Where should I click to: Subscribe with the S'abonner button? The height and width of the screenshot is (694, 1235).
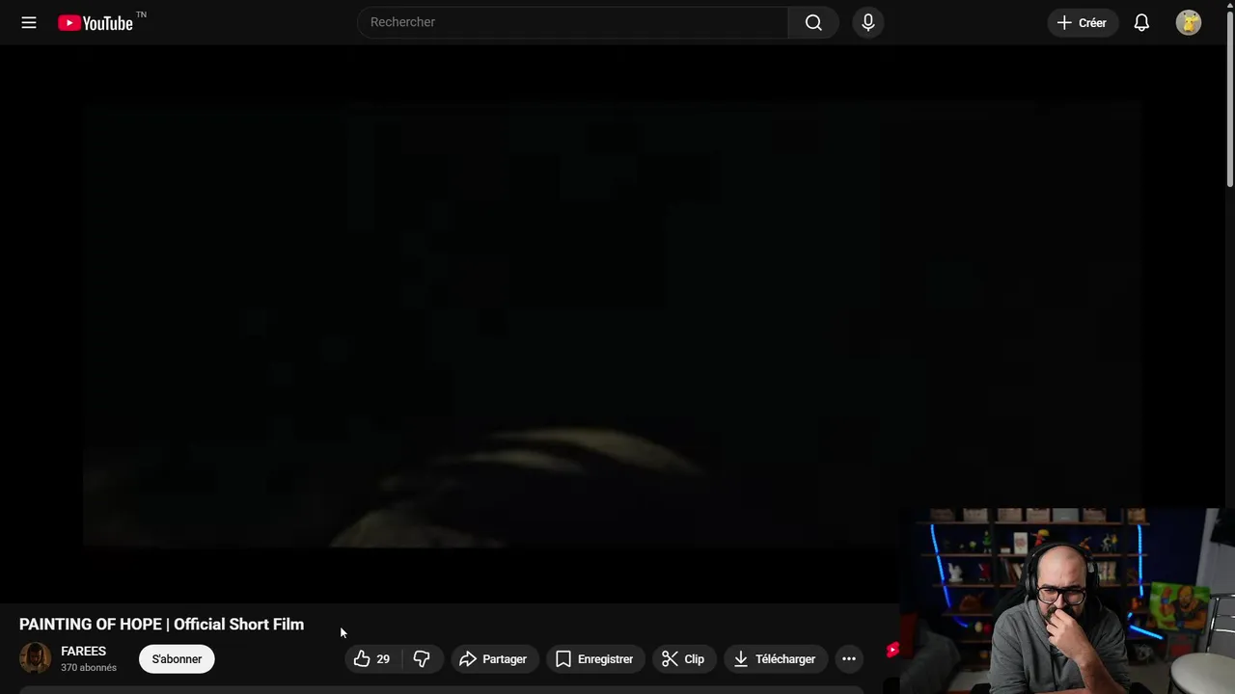point(177,659)
